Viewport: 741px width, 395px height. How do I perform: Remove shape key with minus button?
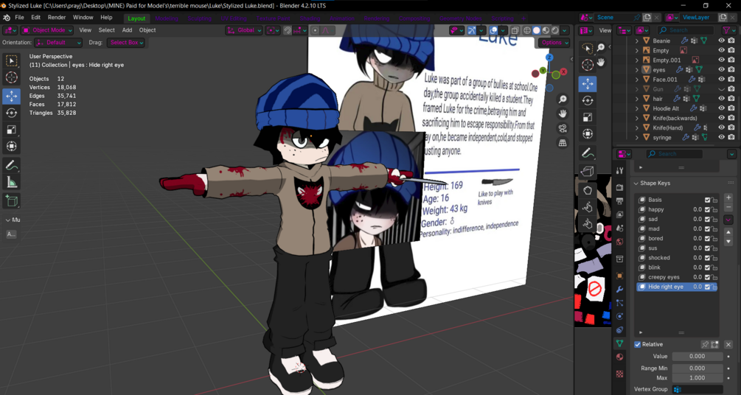coord(728,207)
